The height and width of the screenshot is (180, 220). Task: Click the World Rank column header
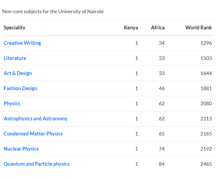click(x=198, y=28)
